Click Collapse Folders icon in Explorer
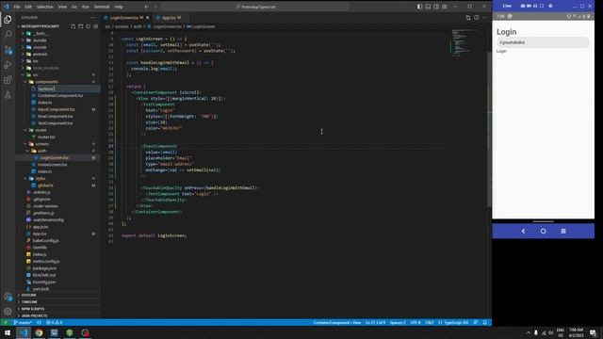Screen dimensions: 603x339 (96, 26)
